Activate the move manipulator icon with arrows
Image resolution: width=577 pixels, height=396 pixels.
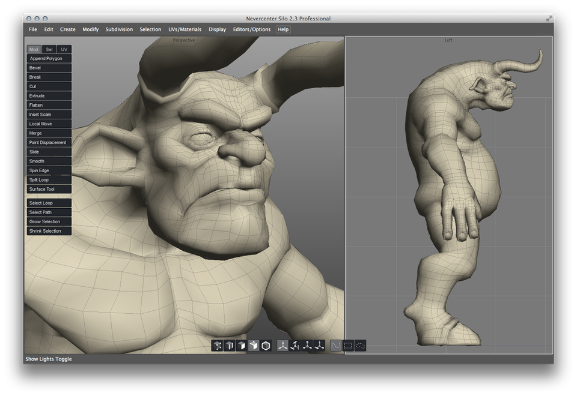[282, 346]
